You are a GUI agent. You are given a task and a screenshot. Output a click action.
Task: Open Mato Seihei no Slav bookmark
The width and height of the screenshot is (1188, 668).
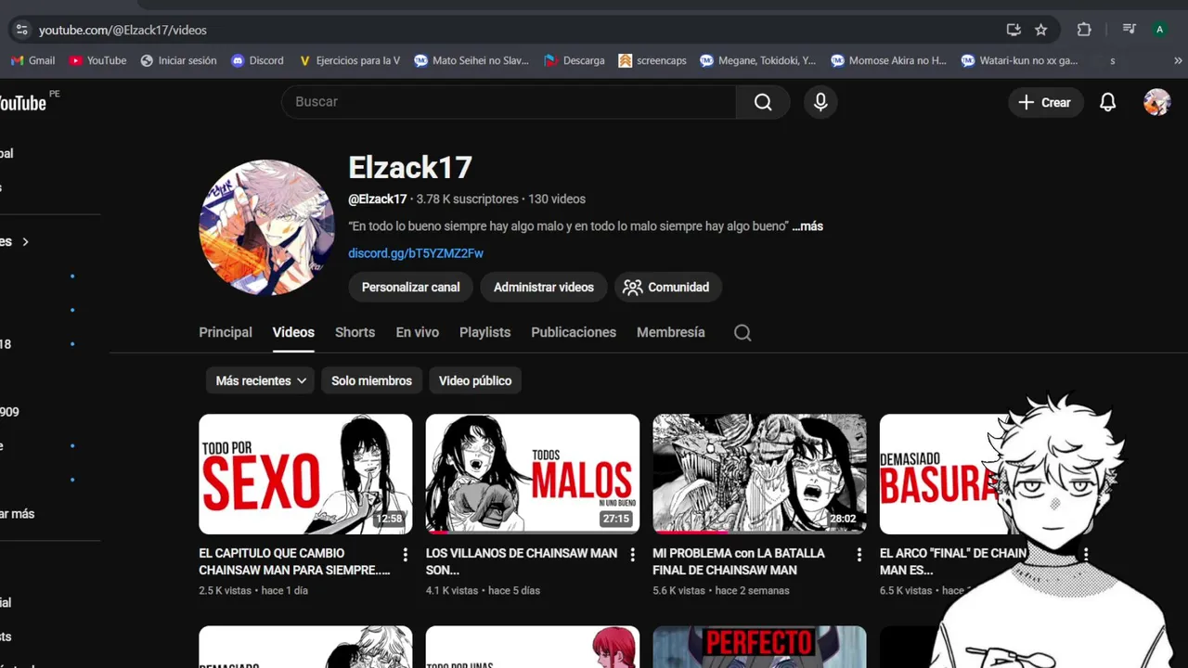pyautogui.click(x=471, y=60)
